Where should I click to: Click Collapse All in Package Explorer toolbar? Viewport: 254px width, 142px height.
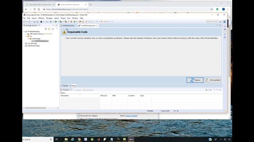pos(46,29)
